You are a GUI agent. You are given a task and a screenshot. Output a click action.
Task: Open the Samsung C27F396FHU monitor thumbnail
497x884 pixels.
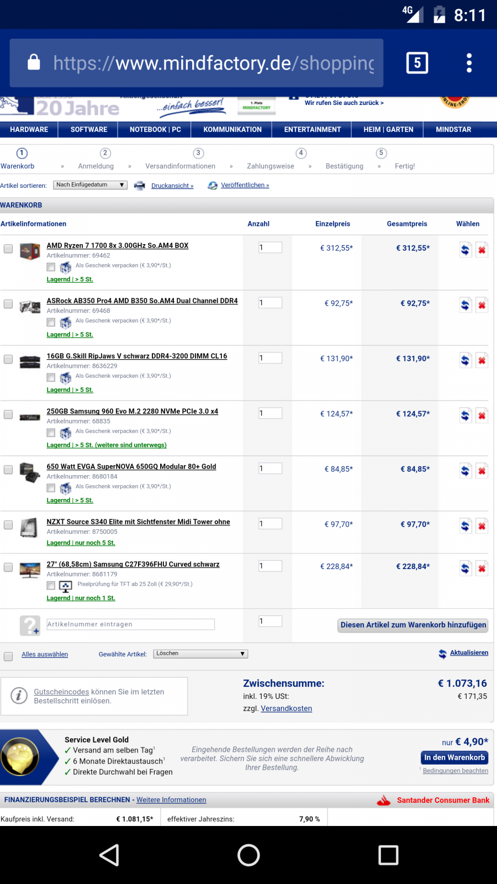pos(30,569)
